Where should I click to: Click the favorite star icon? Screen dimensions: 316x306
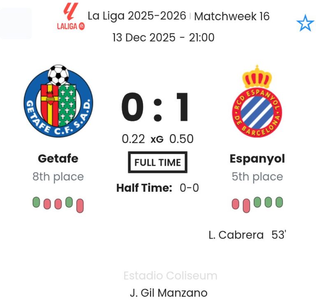305,24
